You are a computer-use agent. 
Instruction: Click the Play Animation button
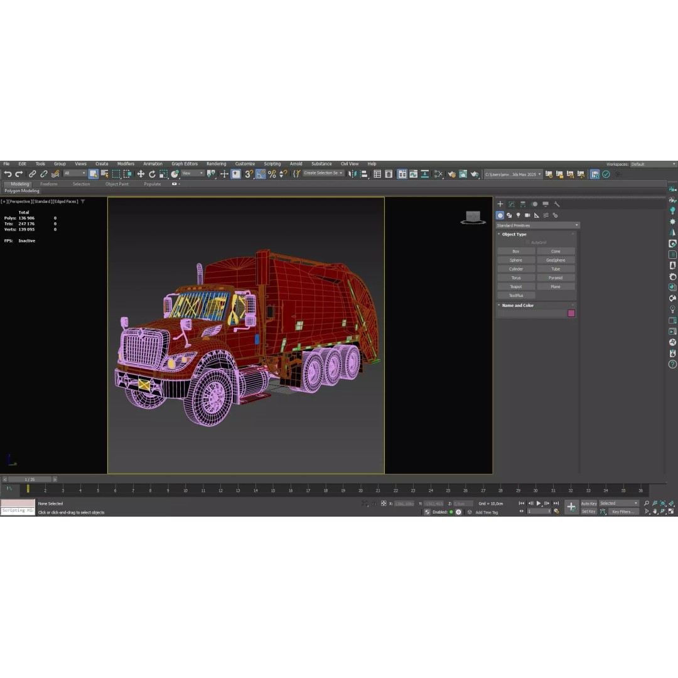(539, 503)
